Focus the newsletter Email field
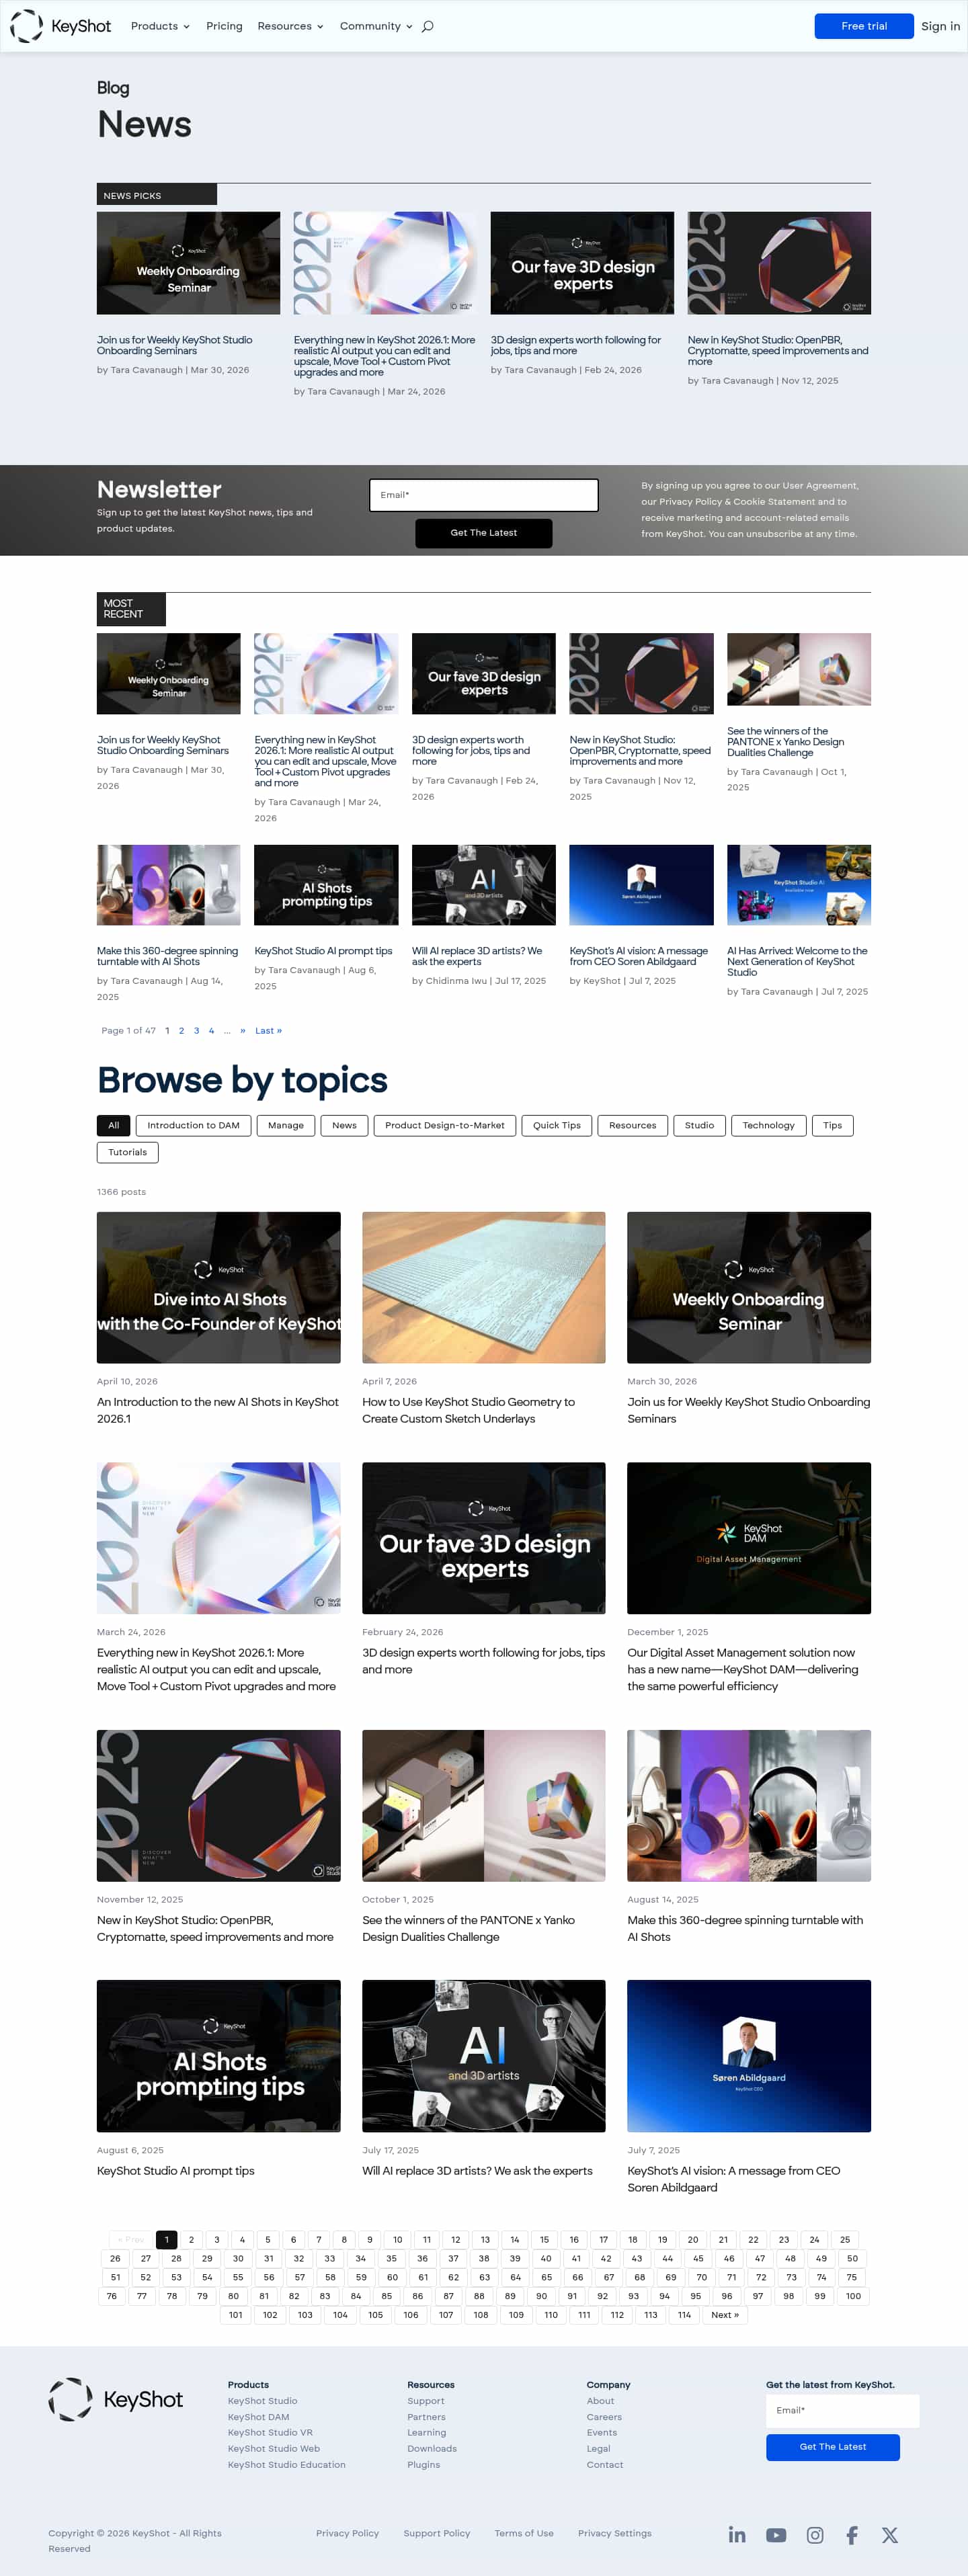The image size is (968, 2576). click(484, 495)
